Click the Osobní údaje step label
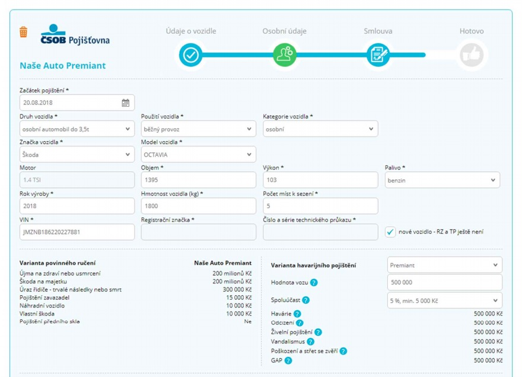This screenshot has height=377, width=522. click(x=284, y=31)
